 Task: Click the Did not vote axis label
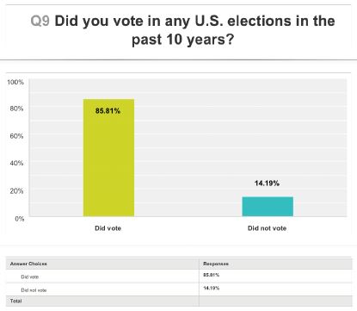click(267, 228)
